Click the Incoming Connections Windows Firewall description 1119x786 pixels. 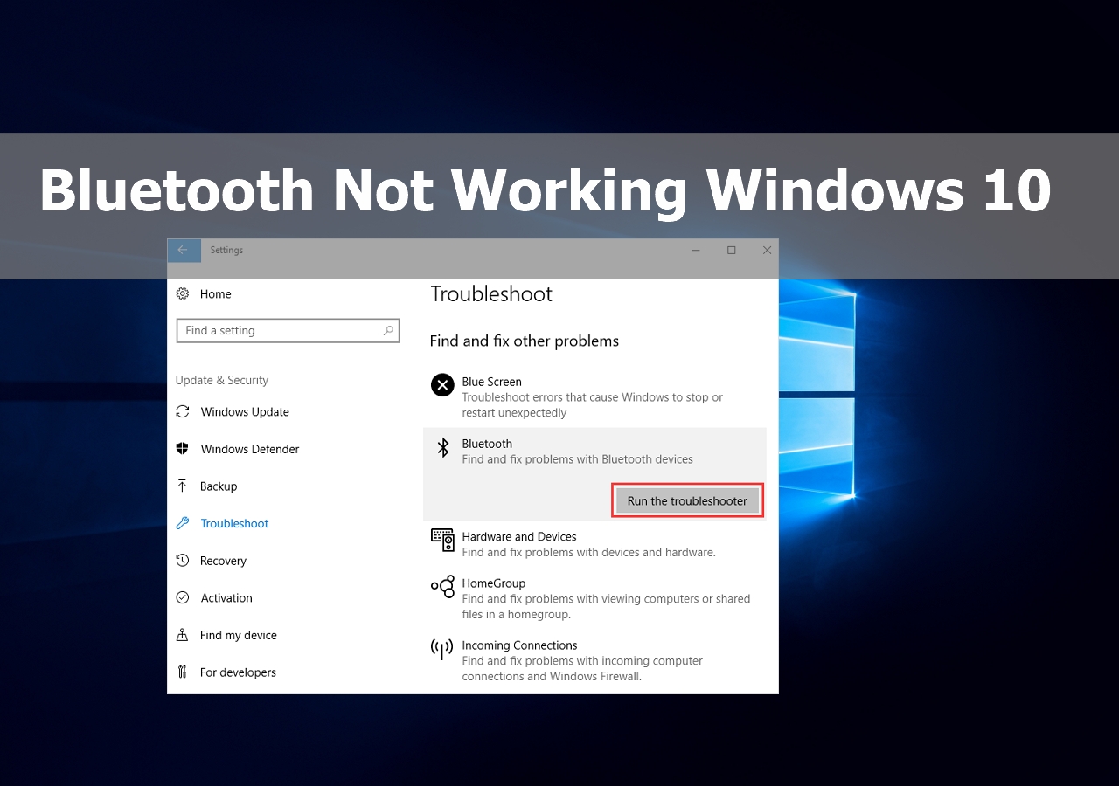point(582,669)
